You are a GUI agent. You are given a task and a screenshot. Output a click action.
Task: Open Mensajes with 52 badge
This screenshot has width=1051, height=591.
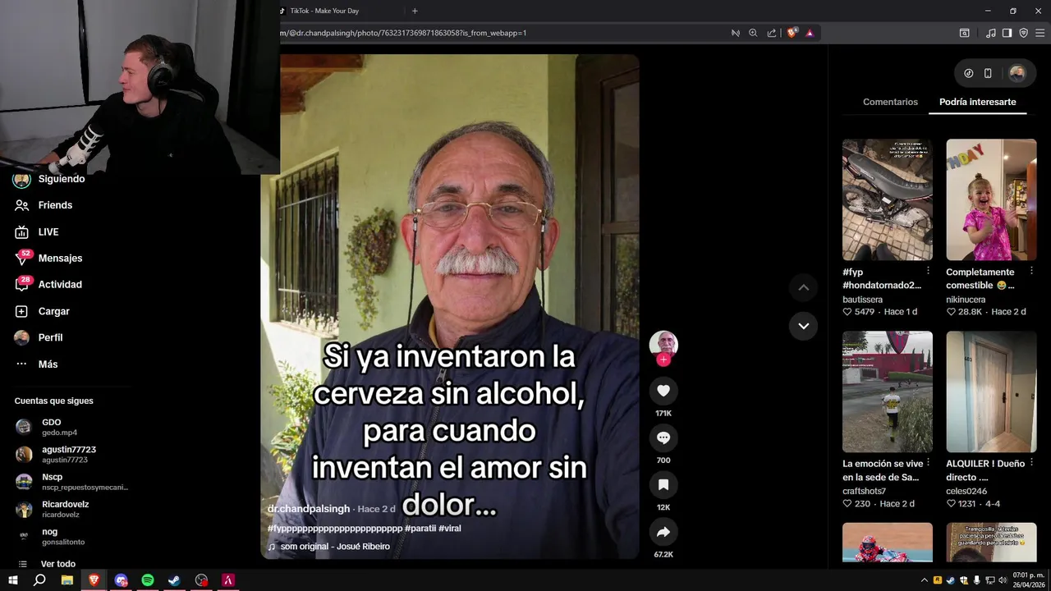[x=49, y=258]
